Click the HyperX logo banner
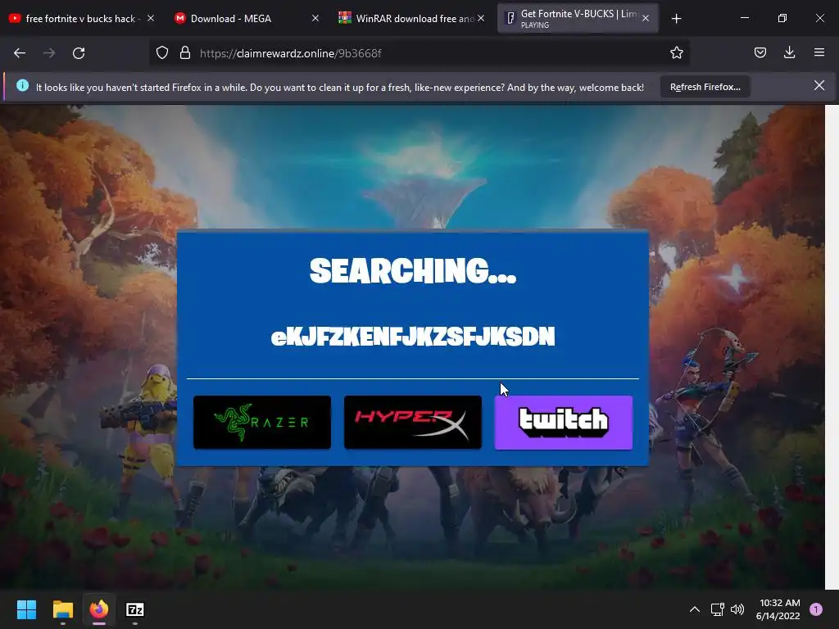 413,422
